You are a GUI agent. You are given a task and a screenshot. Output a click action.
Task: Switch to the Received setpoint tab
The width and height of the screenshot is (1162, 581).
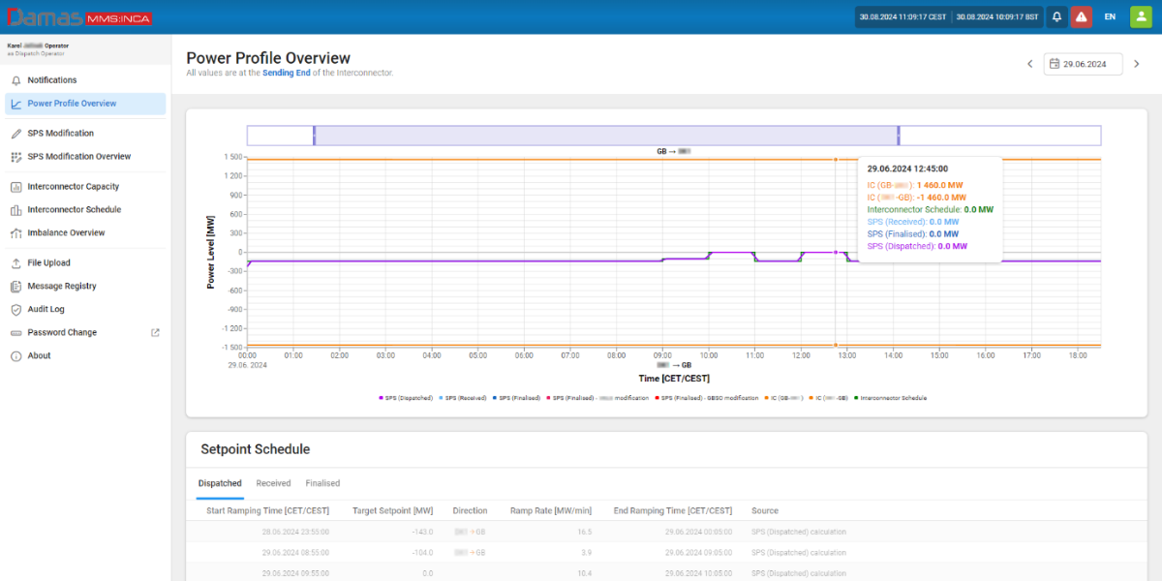(273, 483)
